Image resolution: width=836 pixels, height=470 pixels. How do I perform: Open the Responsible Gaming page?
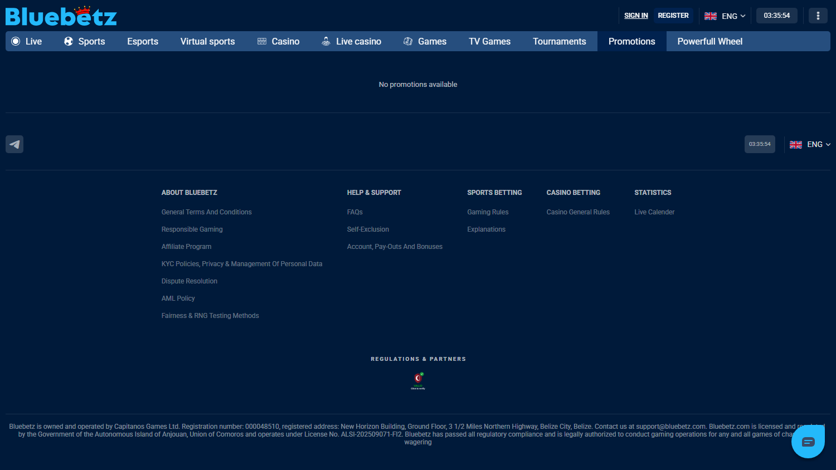click(x=192, y=229)
